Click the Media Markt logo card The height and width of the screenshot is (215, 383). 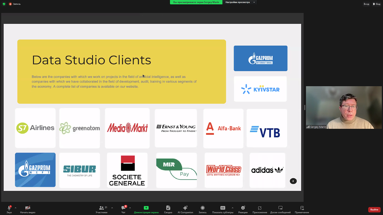pyautogui.click(x=127, y=128)
